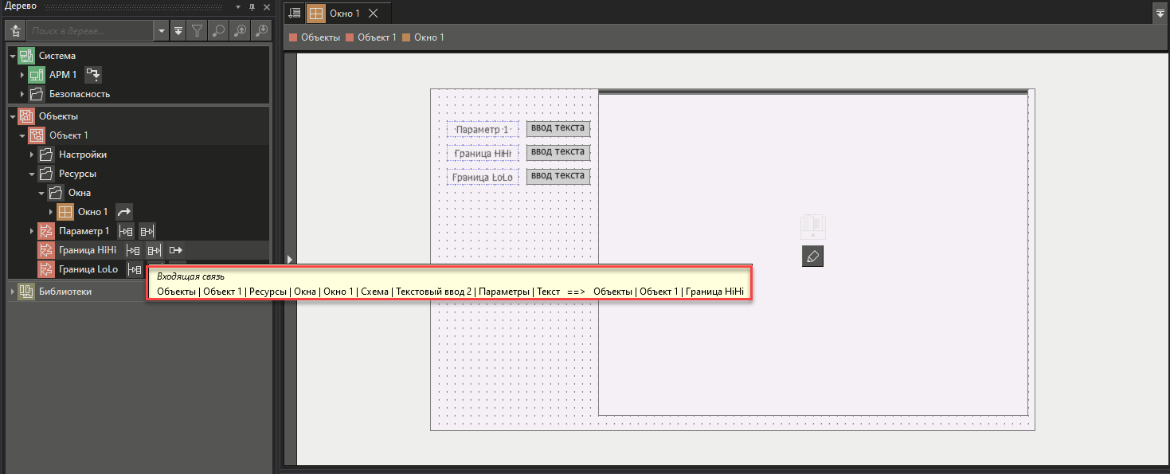The height and width of the screenshot is (474, 1170).
Task: Click Объект 1 in the breadcrumb path
Action: tap(376, 37)
